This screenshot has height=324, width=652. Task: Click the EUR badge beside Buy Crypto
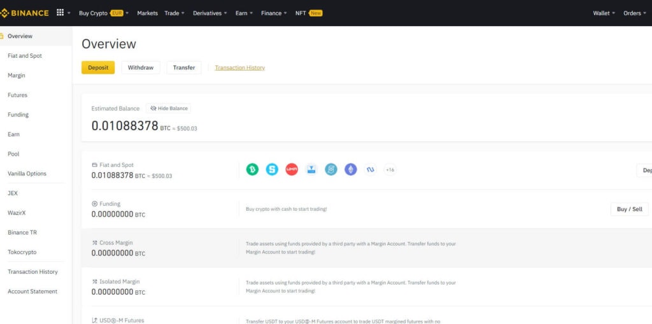pos(117,13)
